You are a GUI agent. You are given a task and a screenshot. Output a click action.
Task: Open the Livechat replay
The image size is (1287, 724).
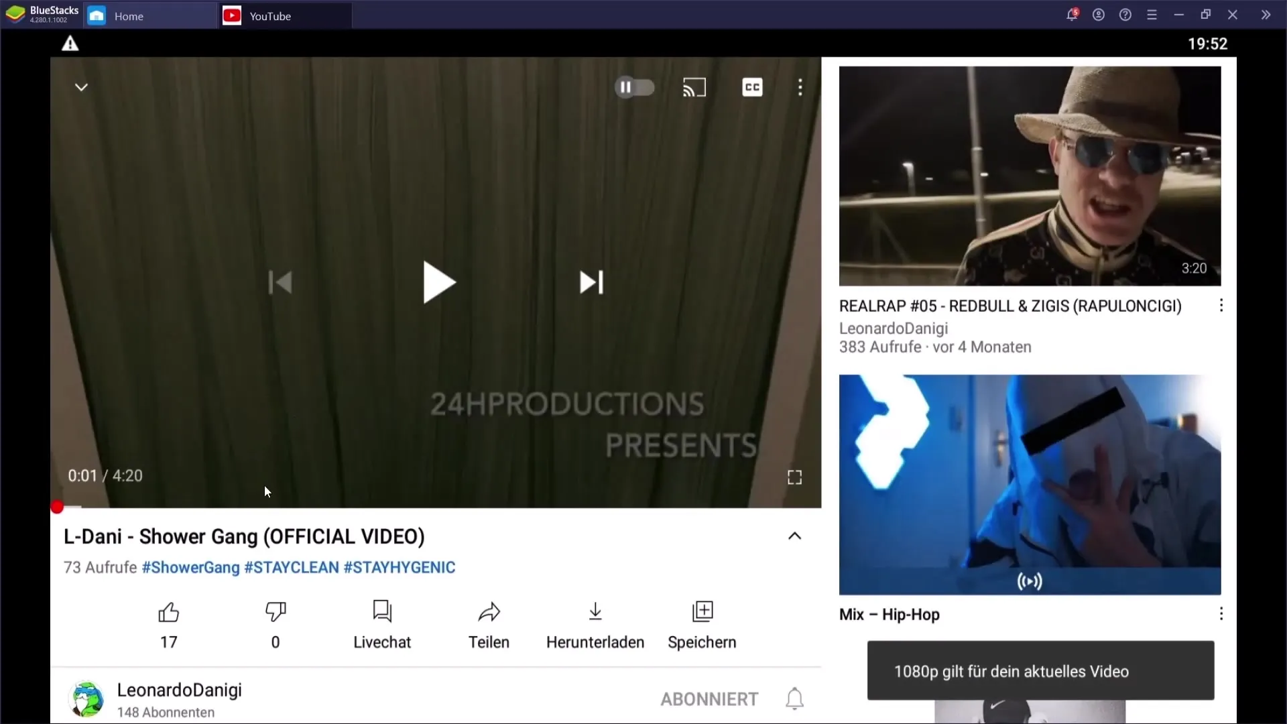(382, 625)
